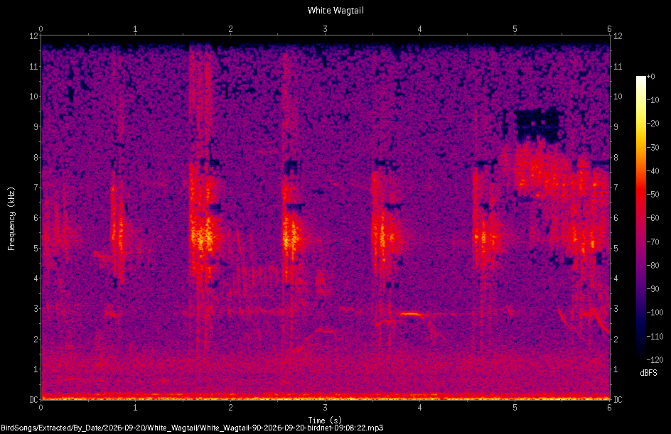Click the "5" tick on the top time axis
The width and height of the screenshot is (671, 434).
[x=515, y=29]
